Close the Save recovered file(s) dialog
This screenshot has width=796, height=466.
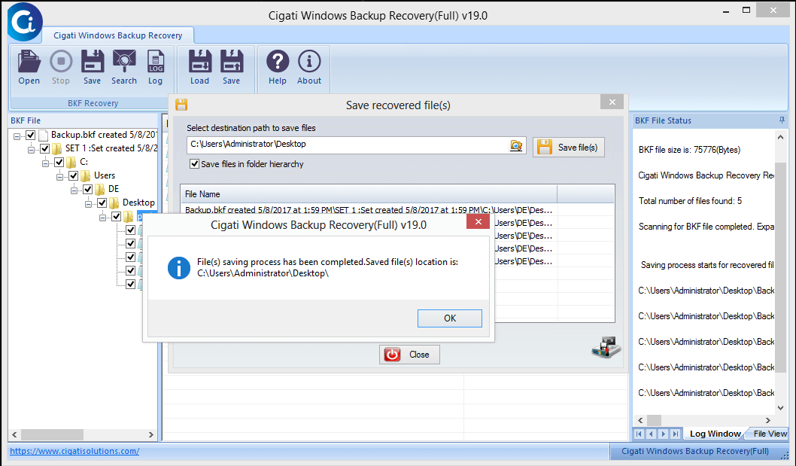coord(612,102)
